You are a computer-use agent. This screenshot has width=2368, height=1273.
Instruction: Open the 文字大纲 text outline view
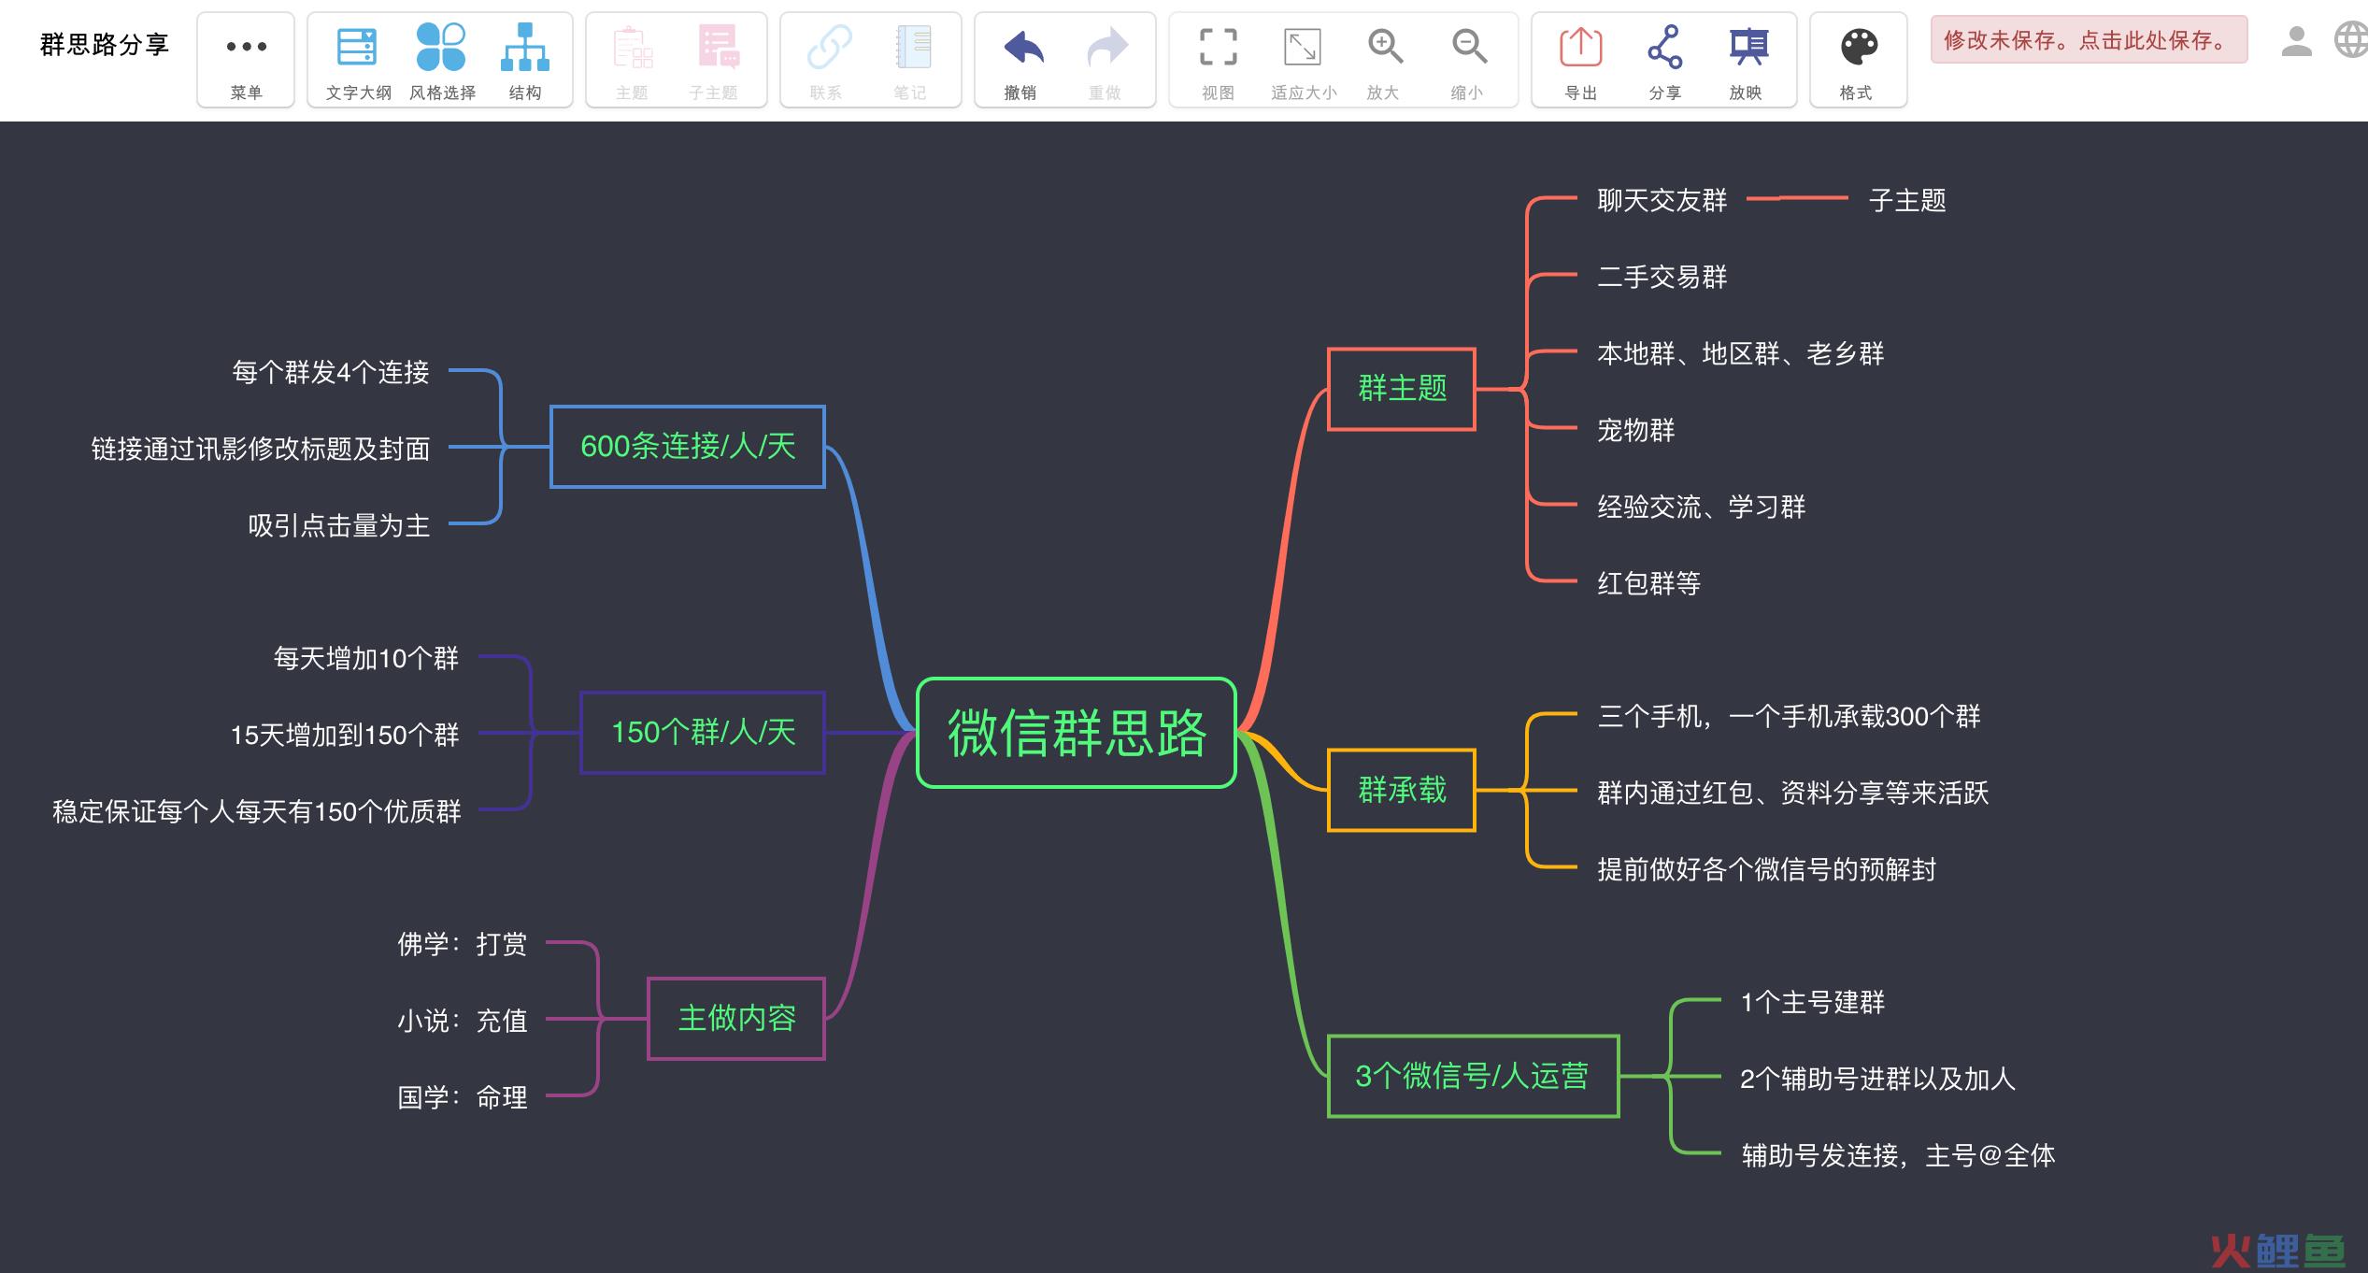click(358, 60)
